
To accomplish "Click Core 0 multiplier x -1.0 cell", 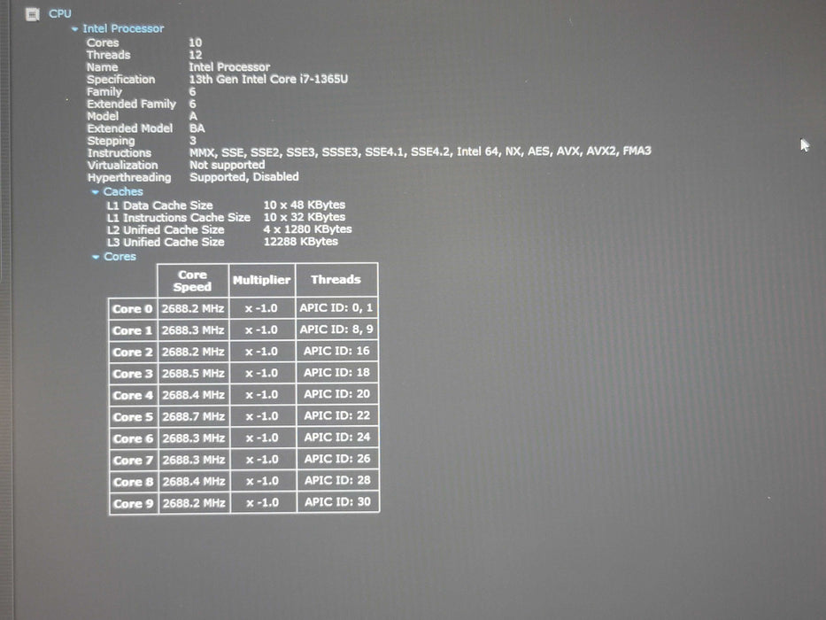I will pyautogui.click(x=261, y=308).
